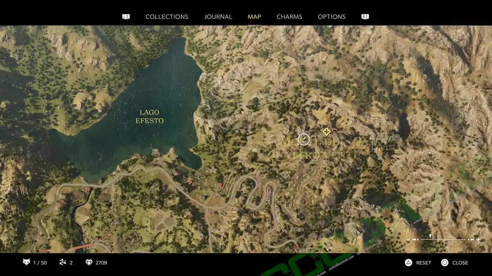
Task: Zoom out with the minus end of slider
Action: pyautogui.click(x=408, y=240)
